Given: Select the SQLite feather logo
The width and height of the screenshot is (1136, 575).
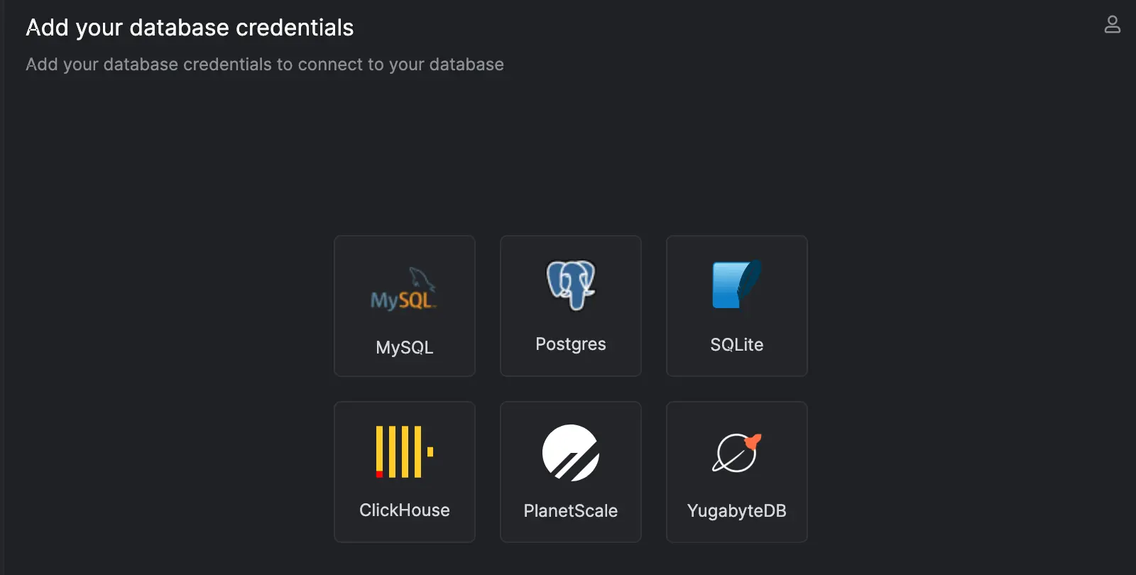Looking at the screenshot, I should tap(736, 285).
